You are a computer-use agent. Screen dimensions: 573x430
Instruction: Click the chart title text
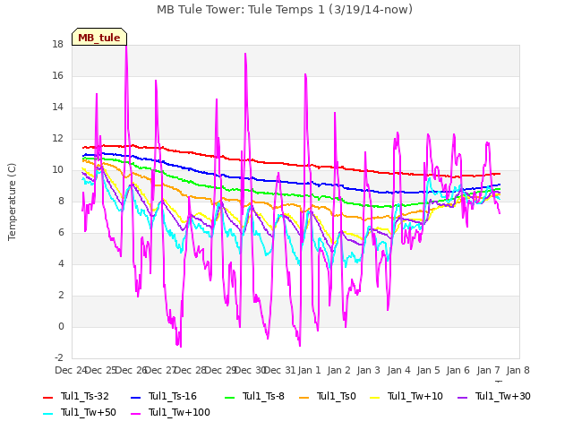point(285,10)
